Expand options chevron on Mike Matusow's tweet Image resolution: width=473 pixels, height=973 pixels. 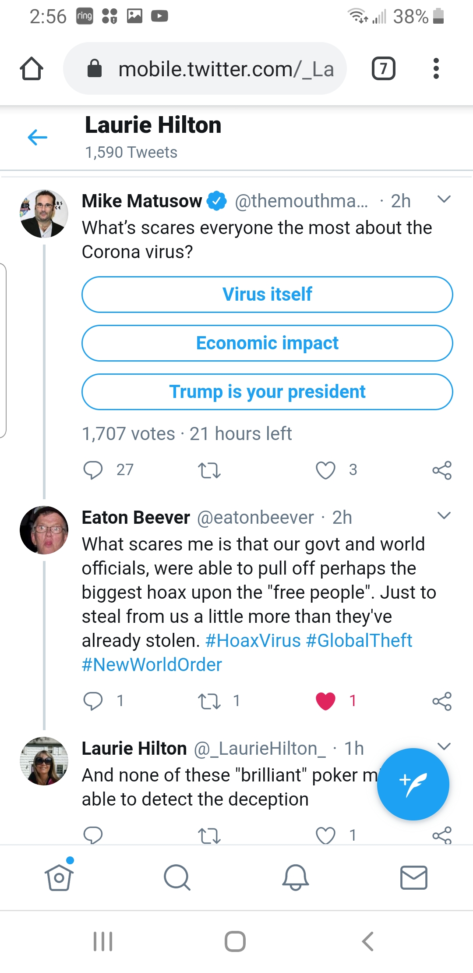444,200
